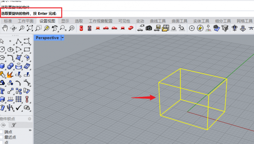Switch to the 曲线工具 tab

[x=158, y=21]
